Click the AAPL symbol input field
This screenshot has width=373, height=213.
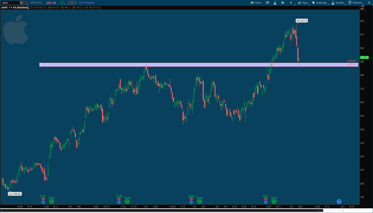(x=10, y=2)
